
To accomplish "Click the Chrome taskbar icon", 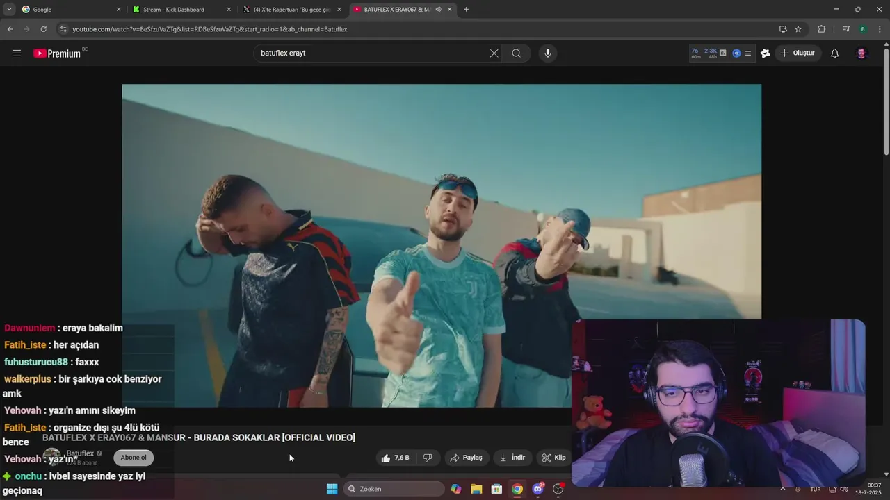I will [x=517, y=489].
